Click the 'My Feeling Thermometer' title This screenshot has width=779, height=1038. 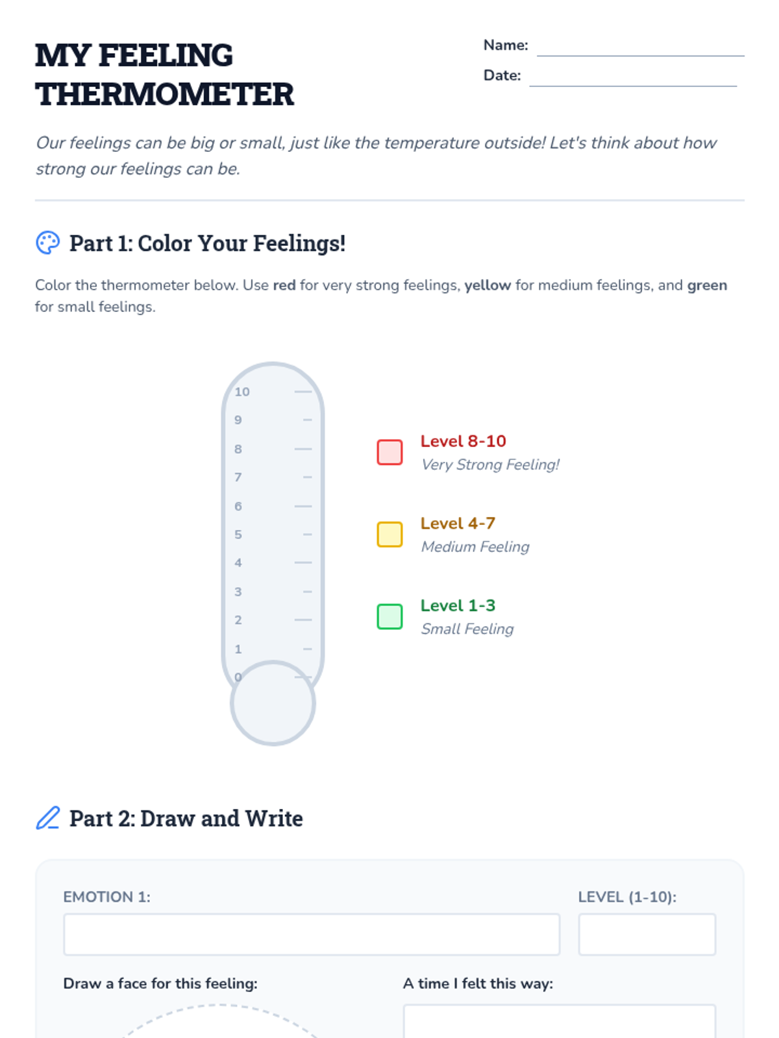[x=164, y=75]
